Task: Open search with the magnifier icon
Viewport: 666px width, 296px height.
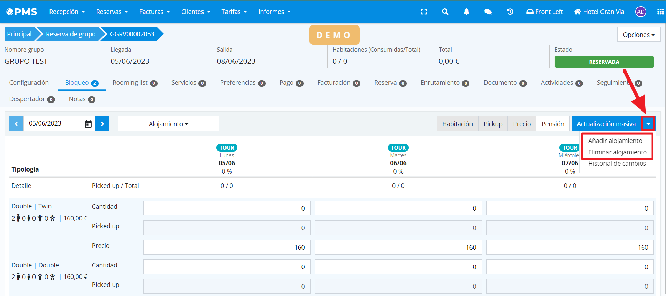Action: click(445, 12)
